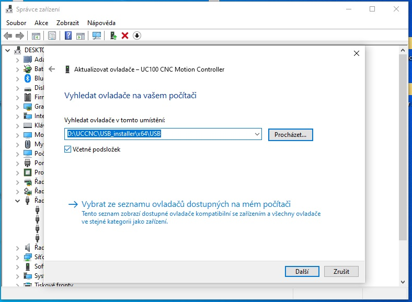Collapse the expanded USB controllers category chevron

[x=17, y=201]
